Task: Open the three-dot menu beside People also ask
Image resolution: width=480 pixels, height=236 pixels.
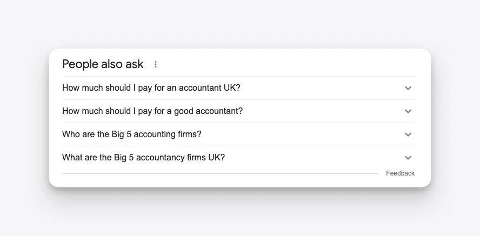Action: tap(156, 64)
